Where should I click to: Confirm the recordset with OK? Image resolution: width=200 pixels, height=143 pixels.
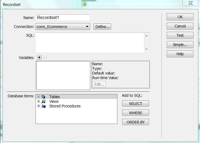[180, 17]
